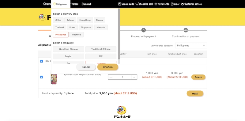The image size is (245, 121).
Task: Increase quantity with the plus stepper
Action: [134, 77]
